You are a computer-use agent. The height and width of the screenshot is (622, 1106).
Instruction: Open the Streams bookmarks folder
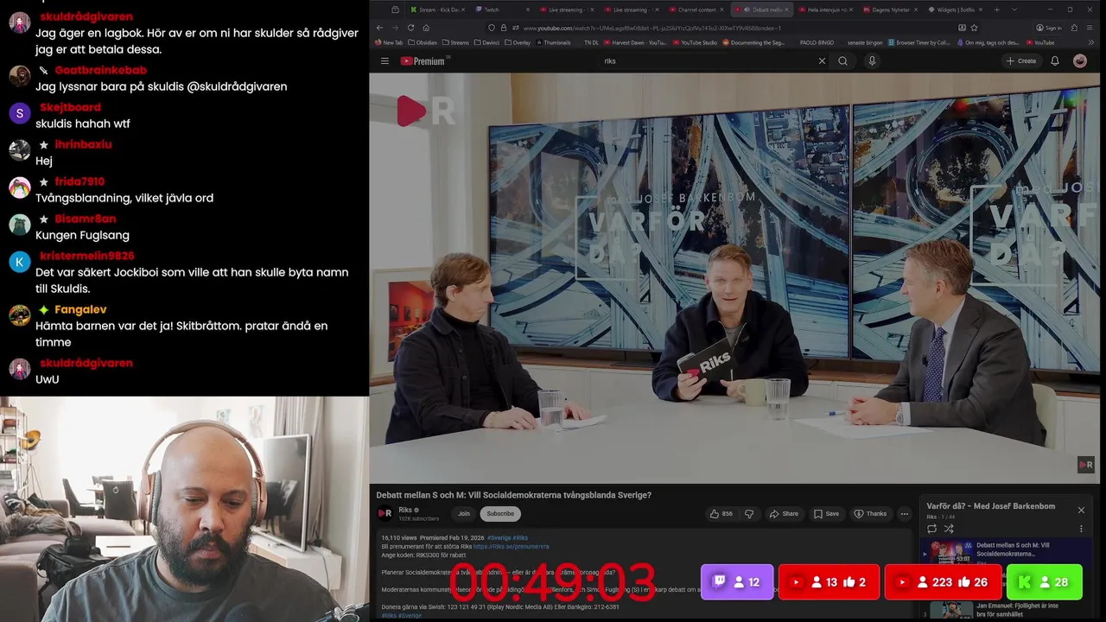[455, 42]
